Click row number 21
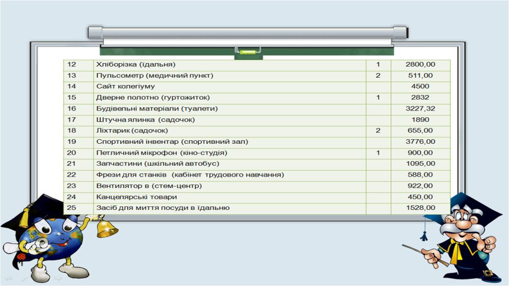 [72, 164]
